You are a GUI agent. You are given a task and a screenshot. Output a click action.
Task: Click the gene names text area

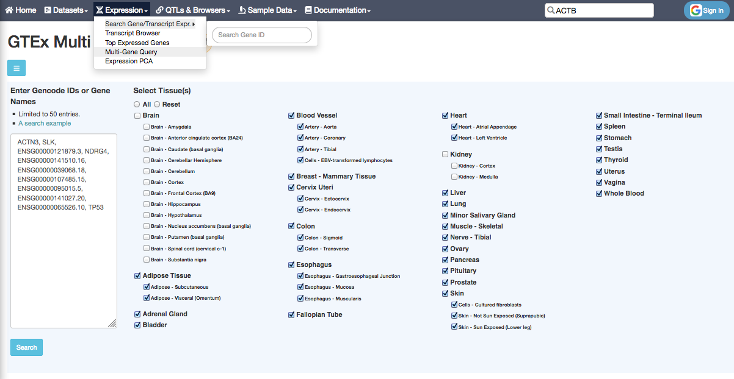click(64, 231)
